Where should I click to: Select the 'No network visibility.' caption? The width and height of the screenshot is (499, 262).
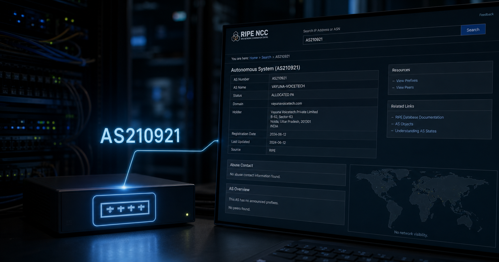coord(411,234)
